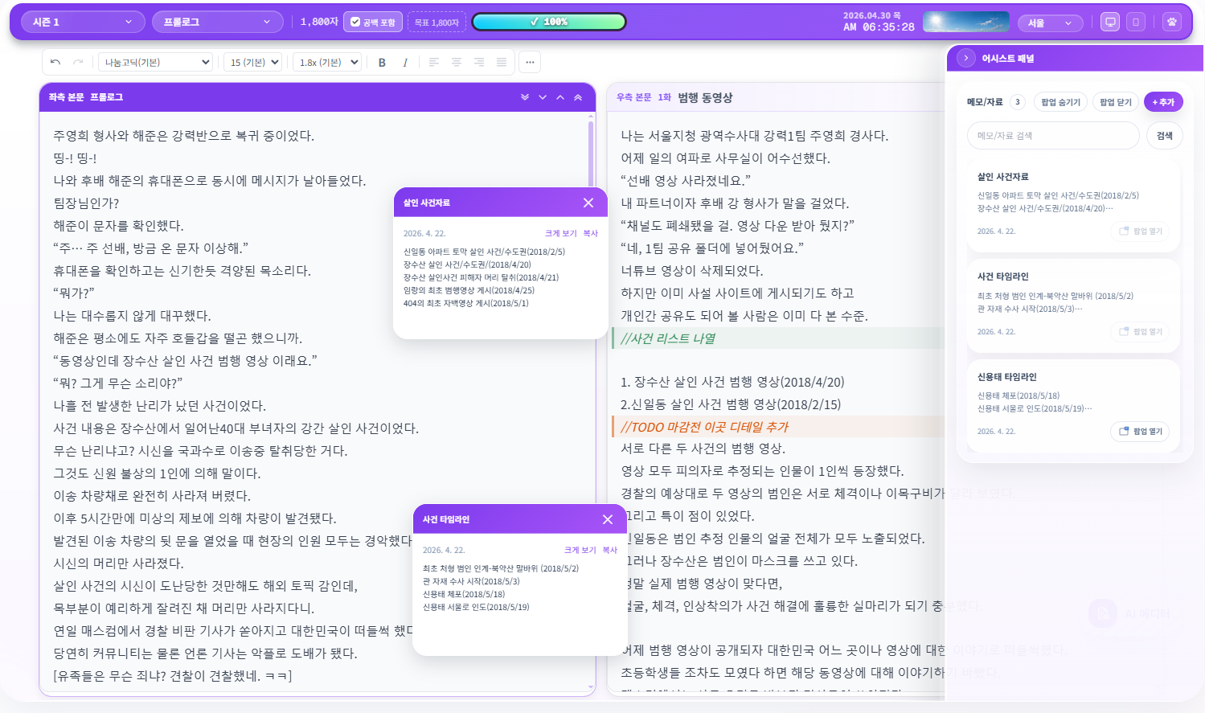
Task: Click 팝업 열기 on the 신용태 타임라인 card
Action: point(1139,431)
